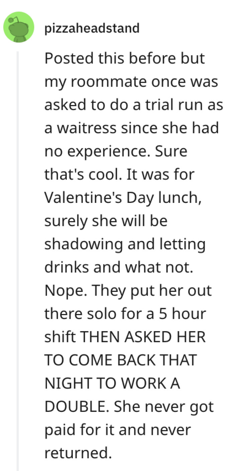Viewport: 234px width, 471px height.
Task: Click the line starting "Posted this before"
Action: click(124, 59)
